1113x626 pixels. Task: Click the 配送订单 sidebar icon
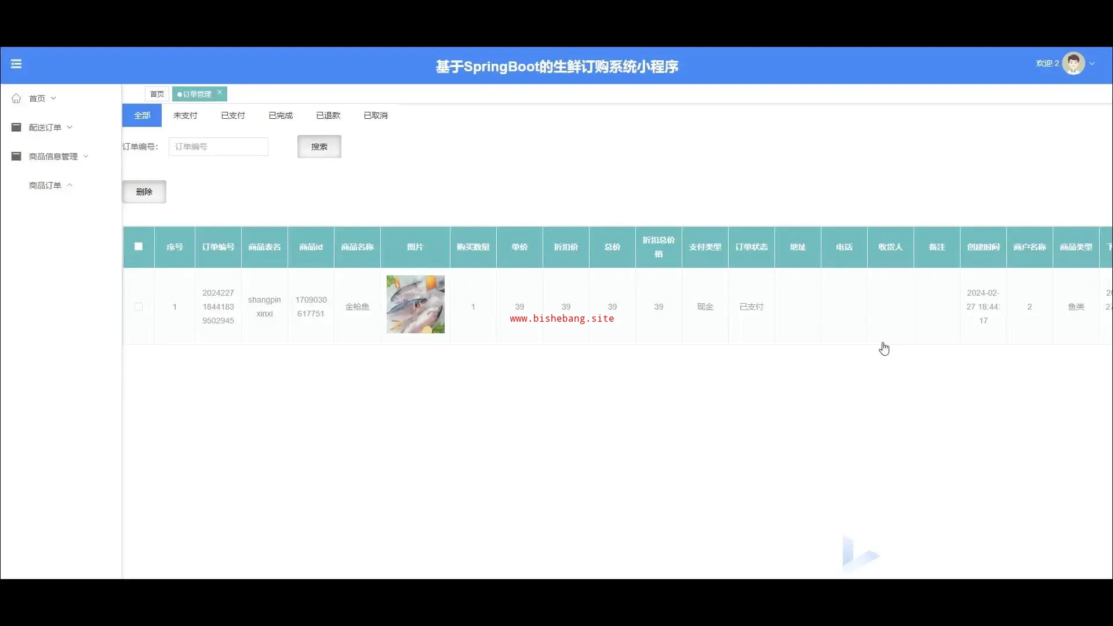tap(16, 128)
